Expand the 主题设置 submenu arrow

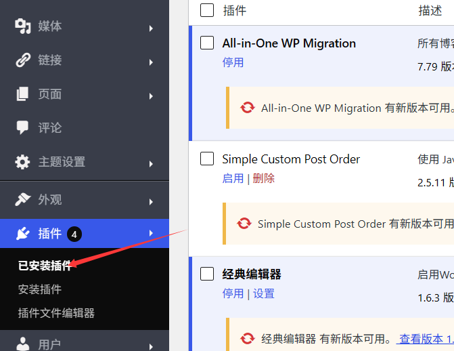pyautogui.click(x=151, y=164)
